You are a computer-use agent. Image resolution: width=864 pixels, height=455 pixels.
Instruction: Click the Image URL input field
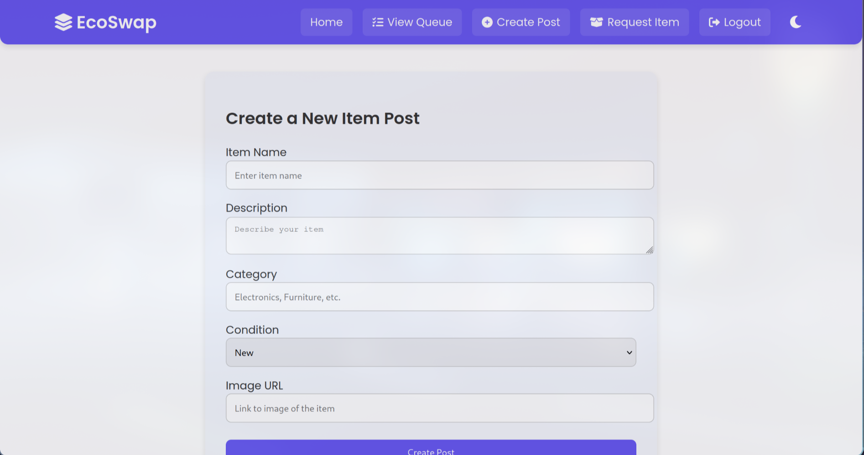(439, 408)
